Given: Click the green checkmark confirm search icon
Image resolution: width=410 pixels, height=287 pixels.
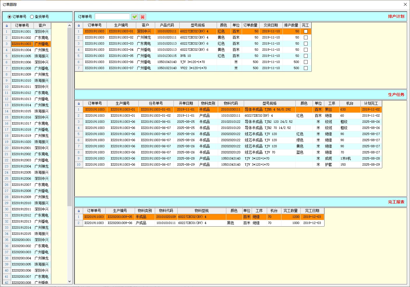Looking at the screenshot, I should 134,17.
